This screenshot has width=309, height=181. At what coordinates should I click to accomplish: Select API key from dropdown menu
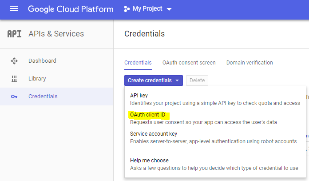[x=215, y=99]
